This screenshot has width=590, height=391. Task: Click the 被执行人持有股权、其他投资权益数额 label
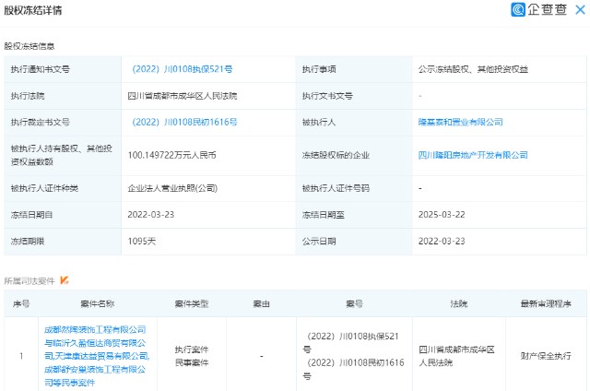tap(62, 155)
